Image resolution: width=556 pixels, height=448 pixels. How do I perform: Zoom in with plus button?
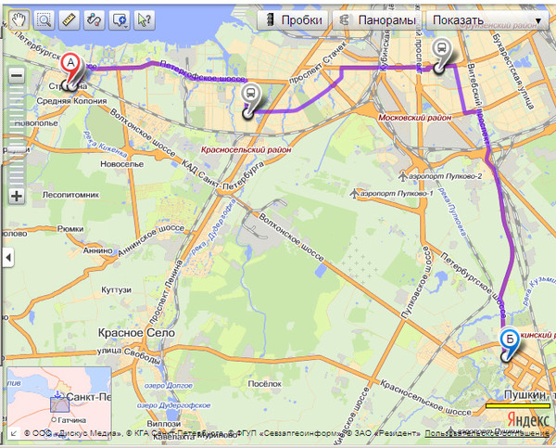pyautogui.click(x=17, y=196)
